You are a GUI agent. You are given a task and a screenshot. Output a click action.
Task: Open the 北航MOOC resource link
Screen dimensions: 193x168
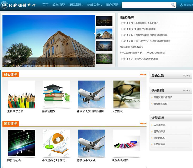(159, 138)
